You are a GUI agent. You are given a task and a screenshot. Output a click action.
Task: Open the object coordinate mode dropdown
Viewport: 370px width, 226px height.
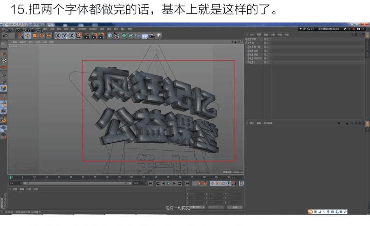tap(197, 207)
